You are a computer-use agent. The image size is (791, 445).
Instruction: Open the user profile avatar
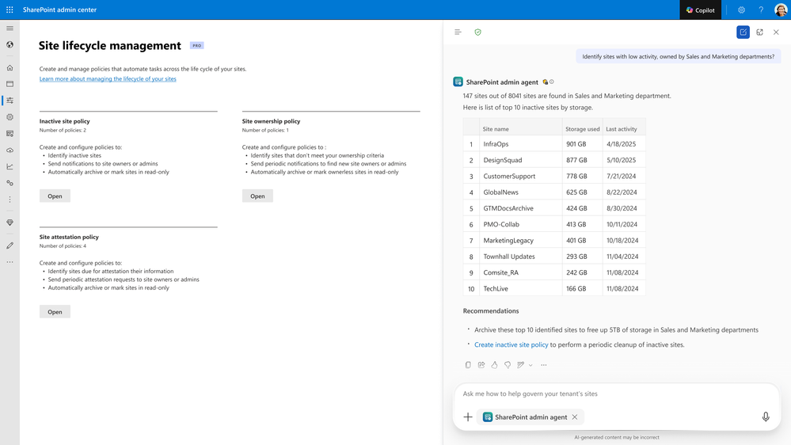pyautogui.click(x=781, y=10)
